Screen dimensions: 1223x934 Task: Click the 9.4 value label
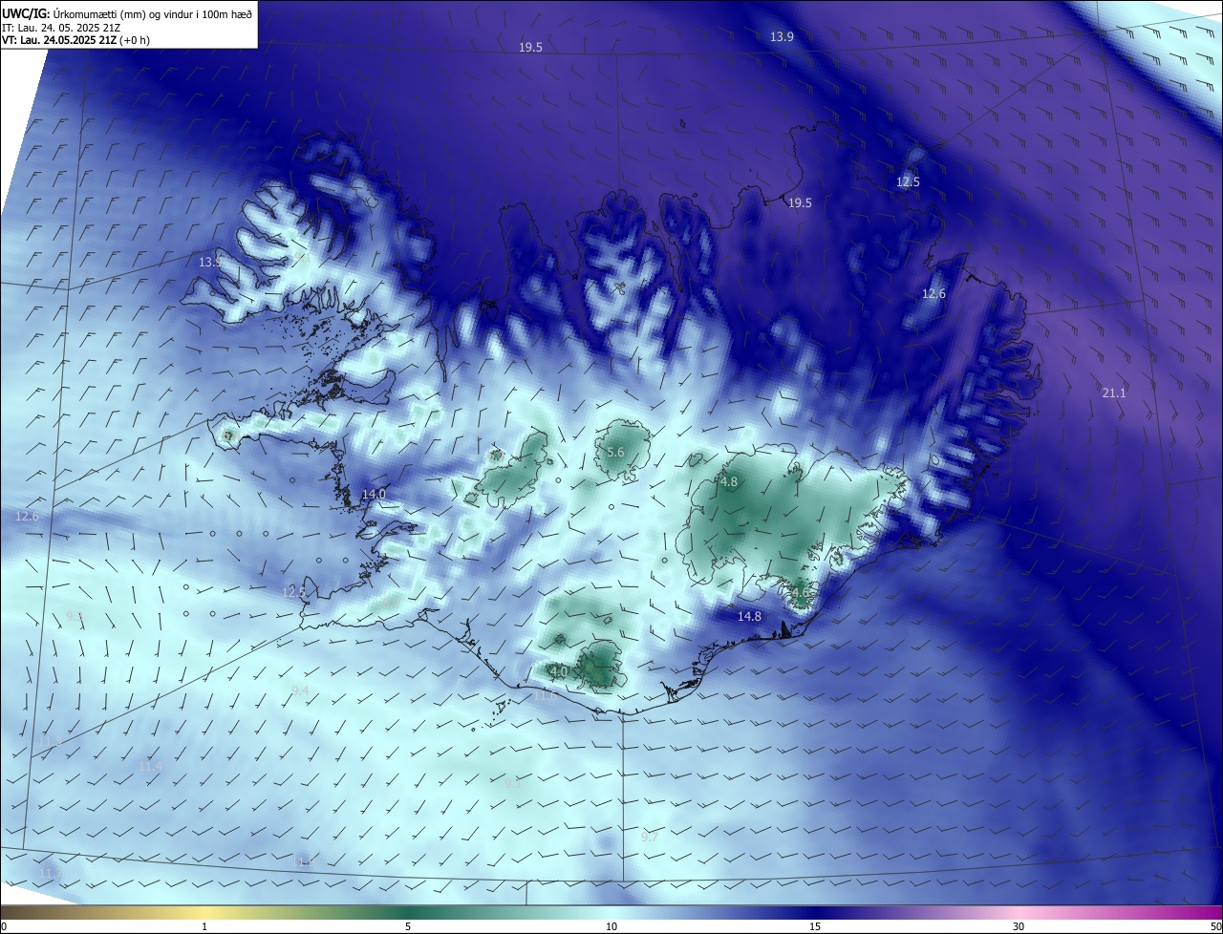(x=300, y=690)
